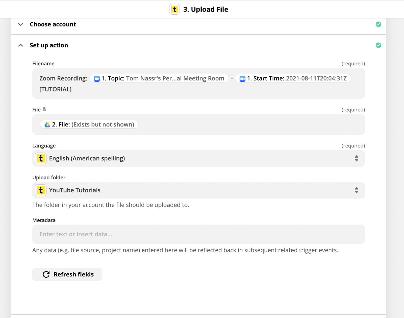
Task: Click the Zoom icon in Start Time pill
Action: point(242,79)
